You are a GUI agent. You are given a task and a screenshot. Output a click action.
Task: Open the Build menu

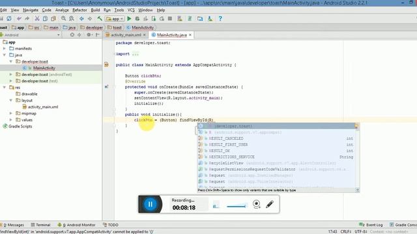point(95,10)
